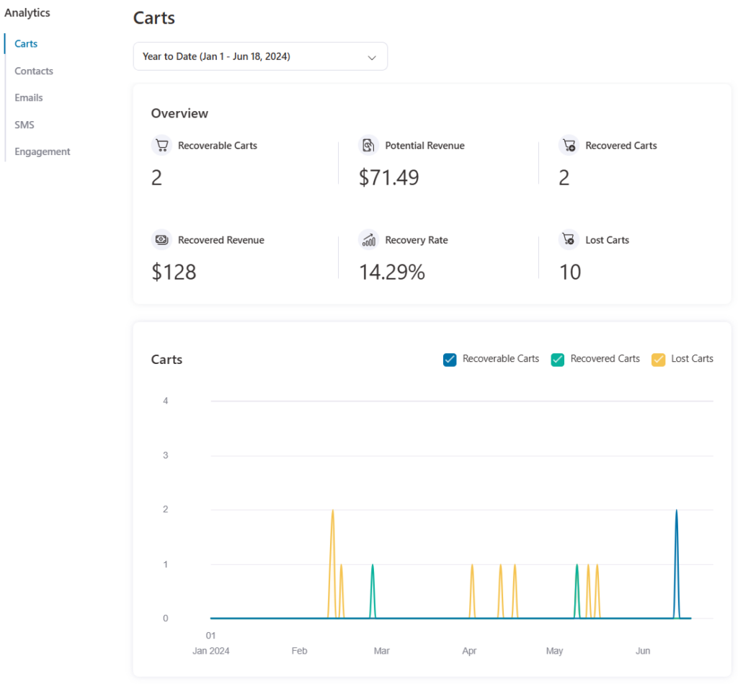
Task: Click the Recovered Revenue money icon
Action: click(161, 239)
